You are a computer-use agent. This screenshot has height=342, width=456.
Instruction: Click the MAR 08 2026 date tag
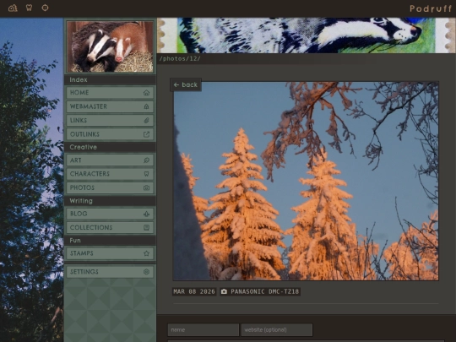[194, 291]
